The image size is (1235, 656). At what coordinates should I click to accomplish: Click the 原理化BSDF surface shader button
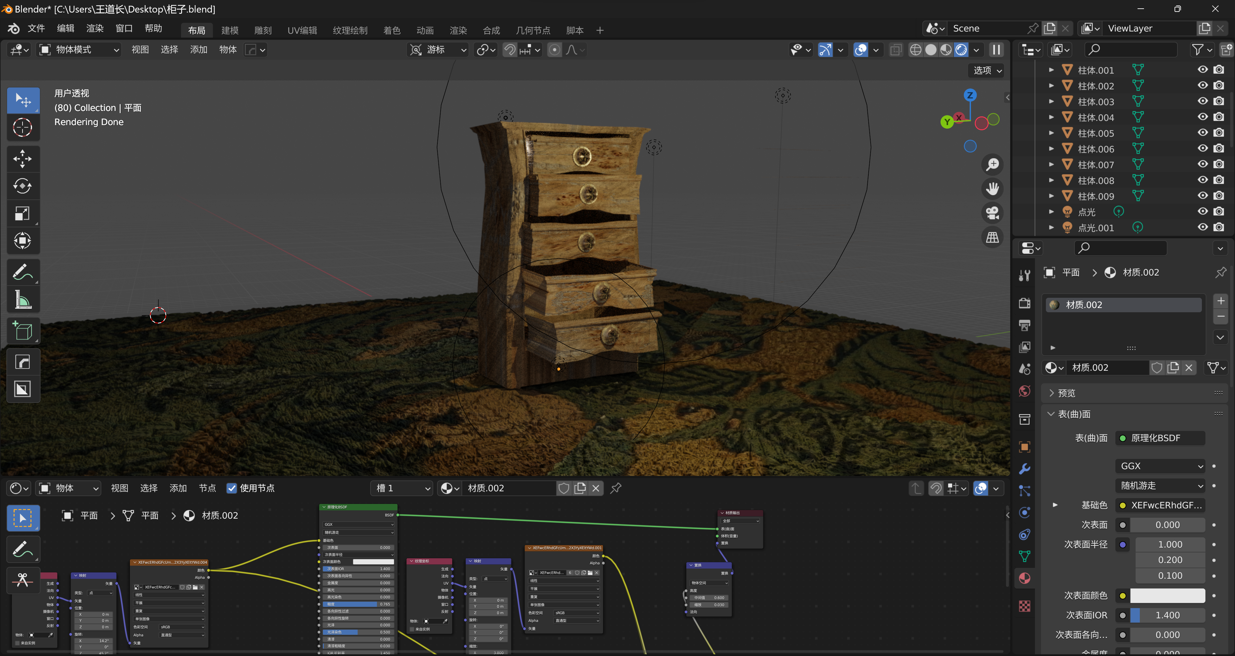pos(1160,438)
